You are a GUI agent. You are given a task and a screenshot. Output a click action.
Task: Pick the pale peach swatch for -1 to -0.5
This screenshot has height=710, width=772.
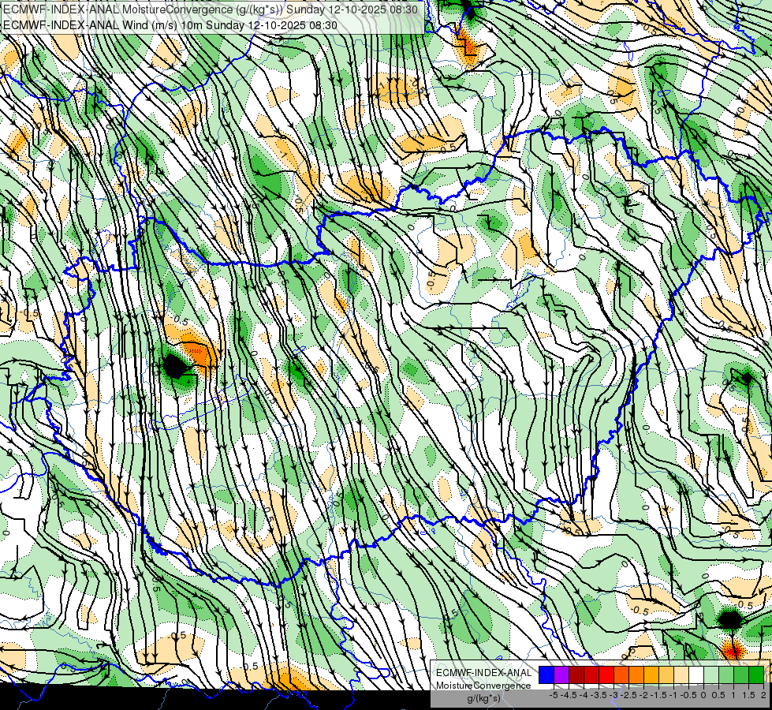(x=681, y=674)
